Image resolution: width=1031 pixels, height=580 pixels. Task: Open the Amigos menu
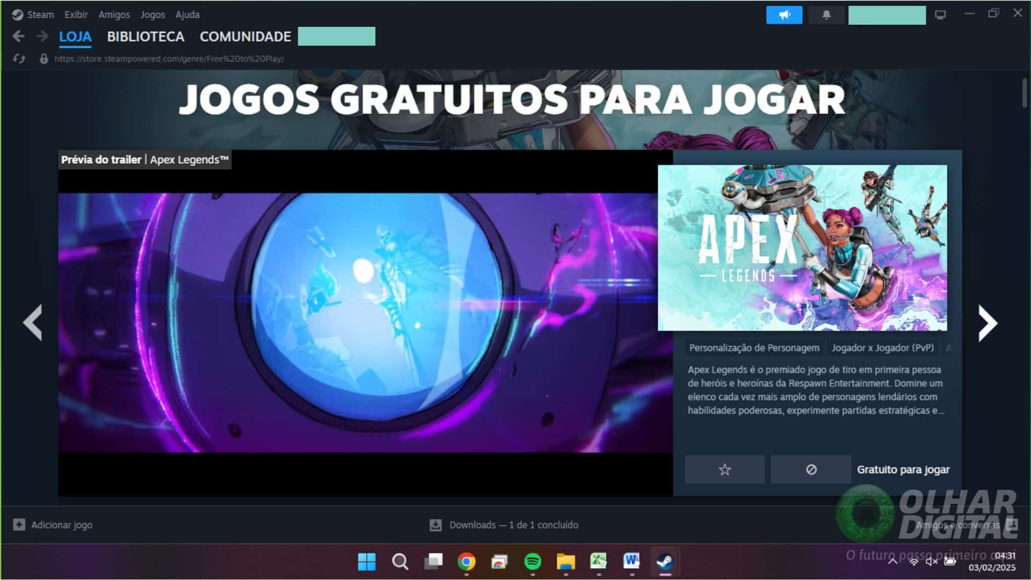114,15
